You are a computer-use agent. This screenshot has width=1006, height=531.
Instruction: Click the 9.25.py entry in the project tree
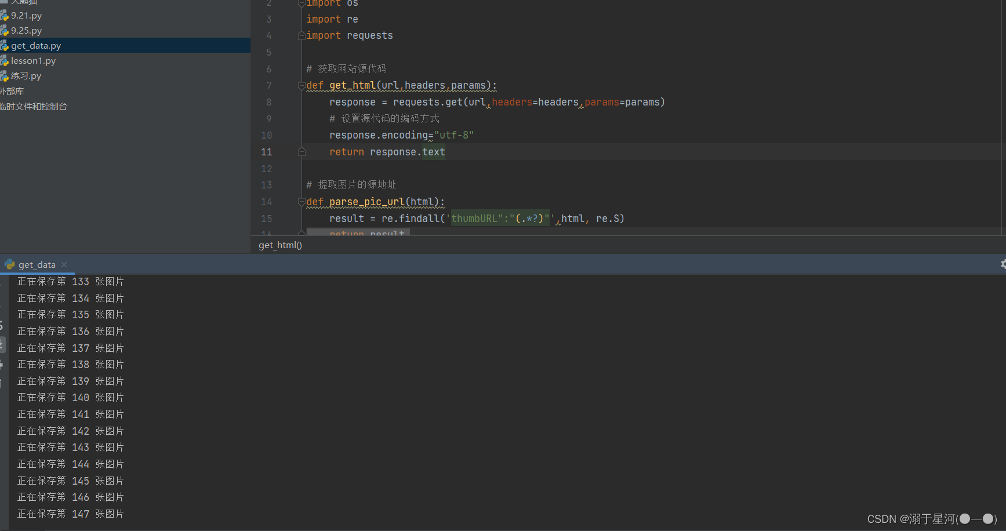pyautogui.click(x=27, y=30)
